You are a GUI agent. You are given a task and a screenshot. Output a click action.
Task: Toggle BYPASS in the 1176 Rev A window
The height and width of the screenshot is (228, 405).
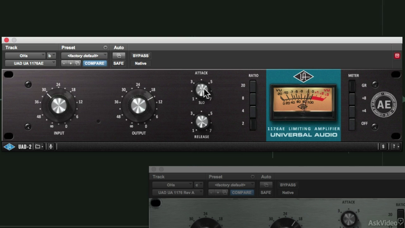[x=288, y=185]
